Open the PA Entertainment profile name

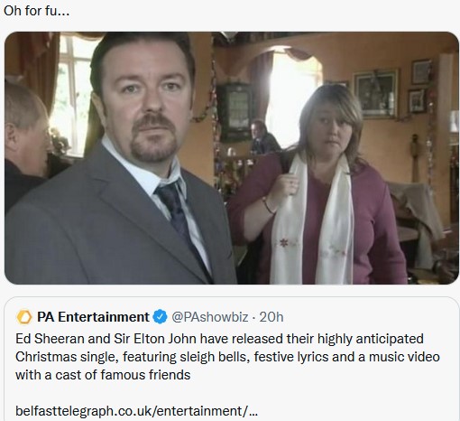coord(93,317)
